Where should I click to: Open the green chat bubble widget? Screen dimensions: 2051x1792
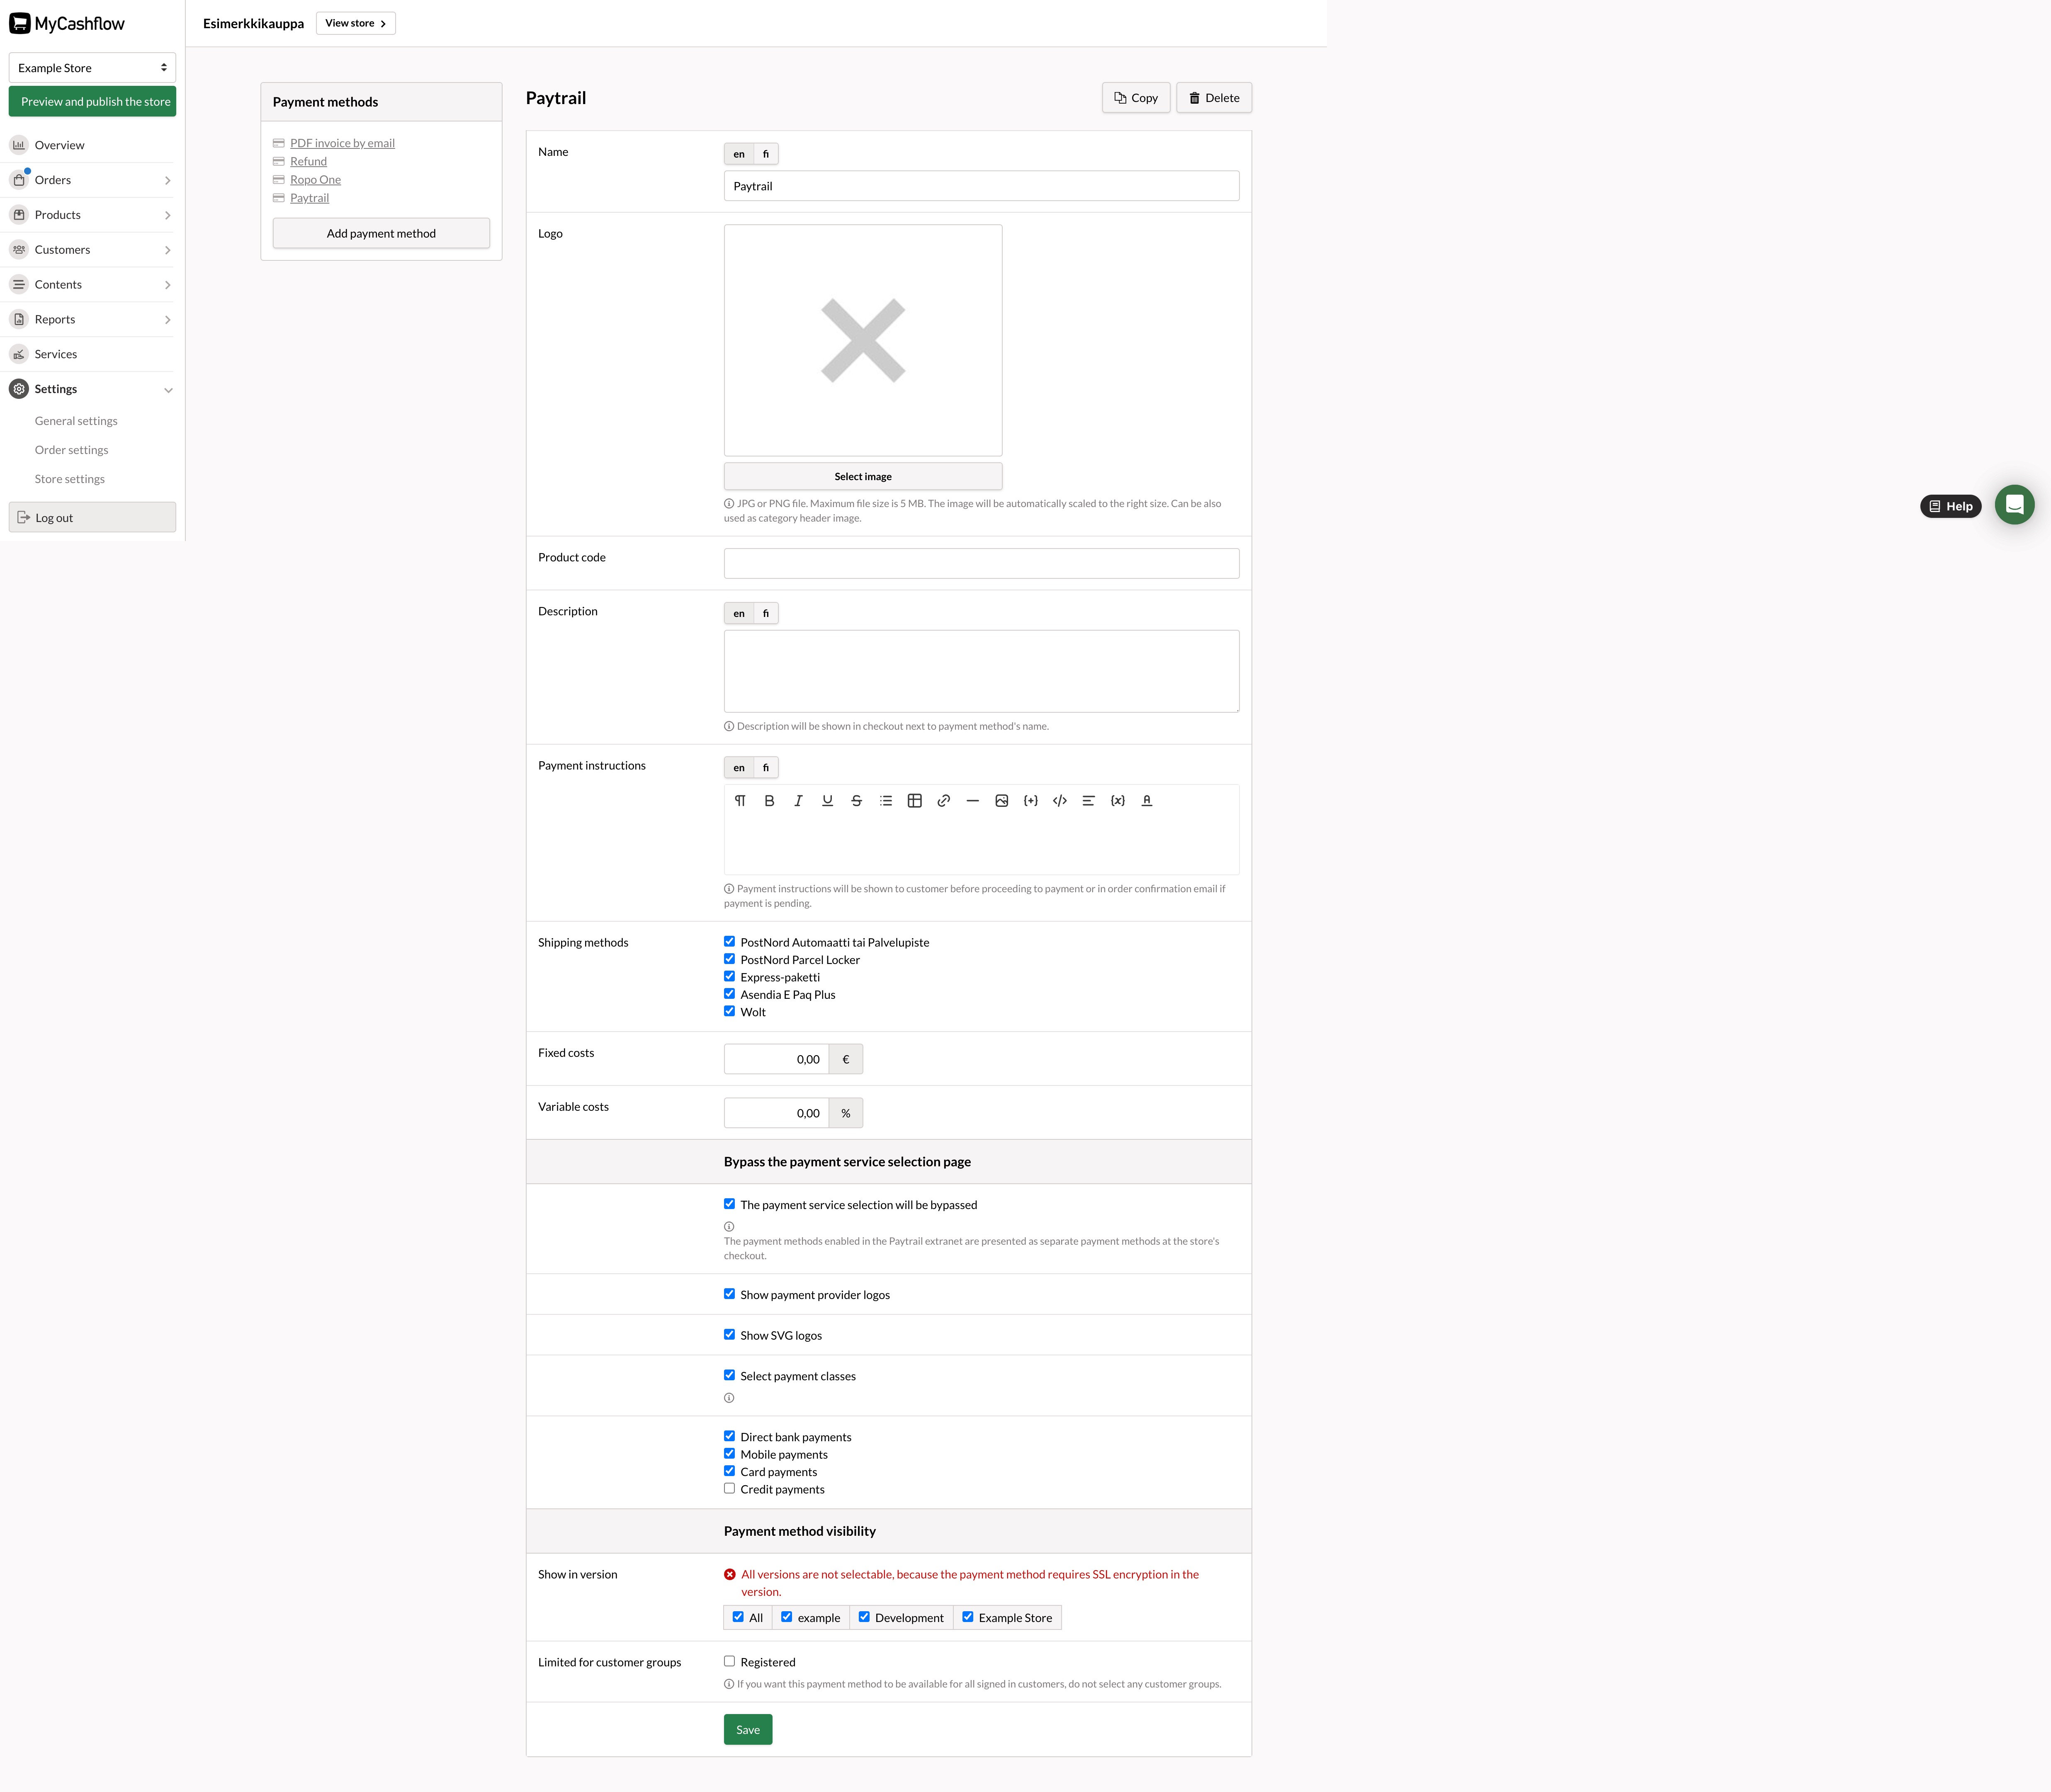pos(2014,505)
